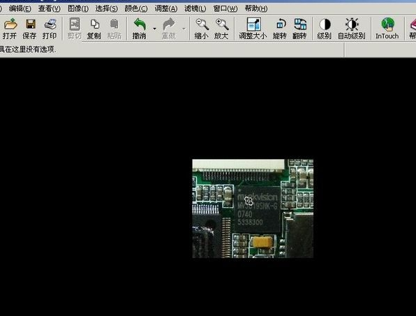The height and width of the screenshot is (316, 416).
Task: Open the 选择(S) menu
Action: click(106, 9)
